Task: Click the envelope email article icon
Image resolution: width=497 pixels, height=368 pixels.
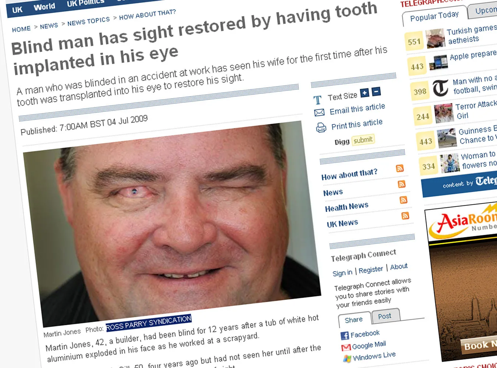Action: click(319, 112)
